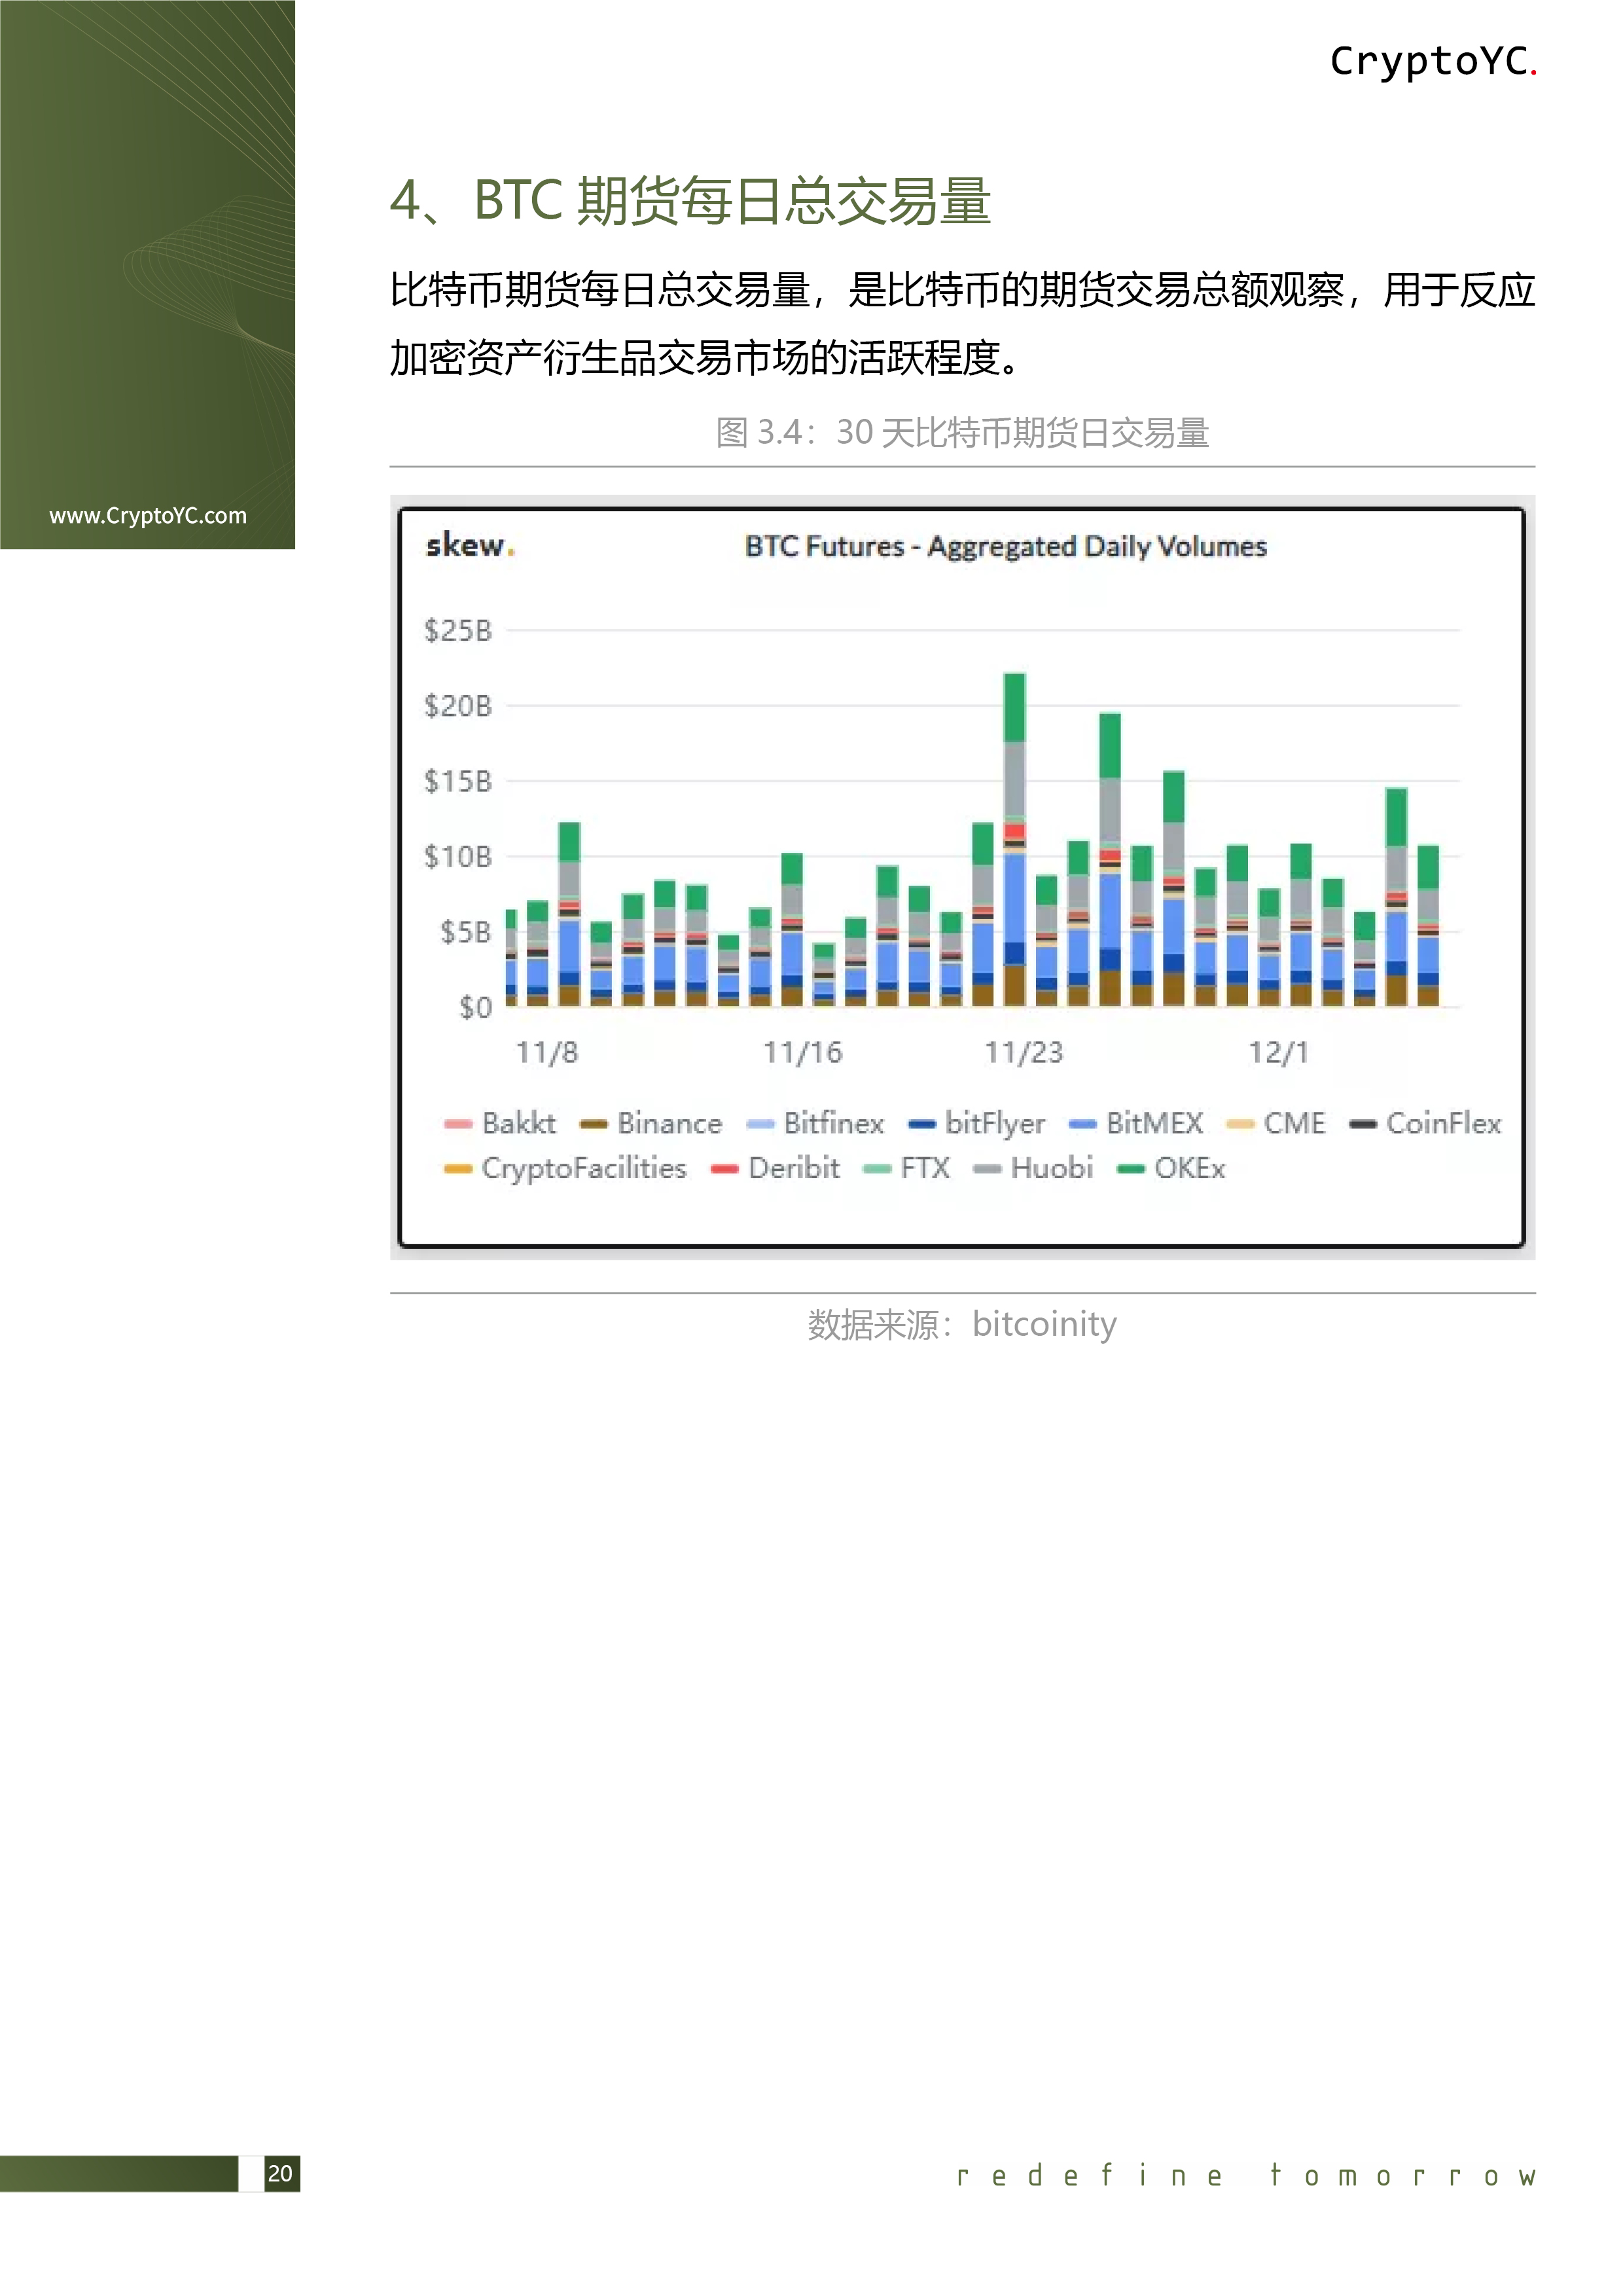Click the 12/1 x-axis date label
The height and width of the screenshot is (2296, 1623).
1279,1053
